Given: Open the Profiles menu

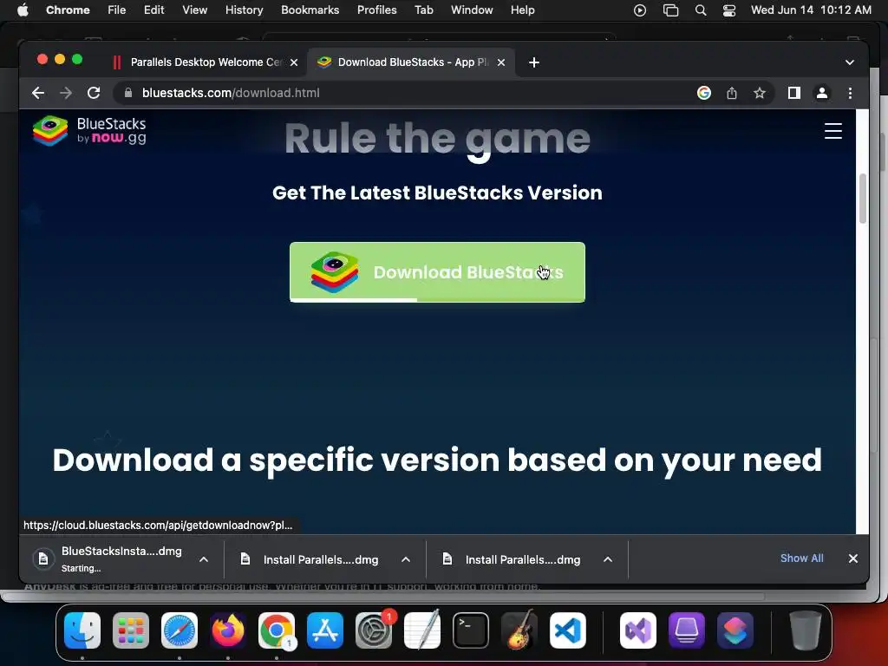Looking at the screenshot, I should pyautogui.click(x=376, y=10).
